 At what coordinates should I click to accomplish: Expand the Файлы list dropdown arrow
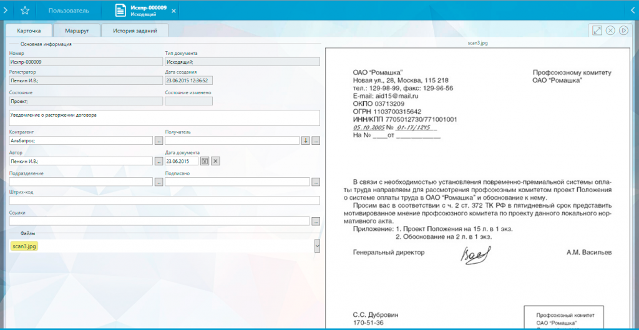(317, 246)
